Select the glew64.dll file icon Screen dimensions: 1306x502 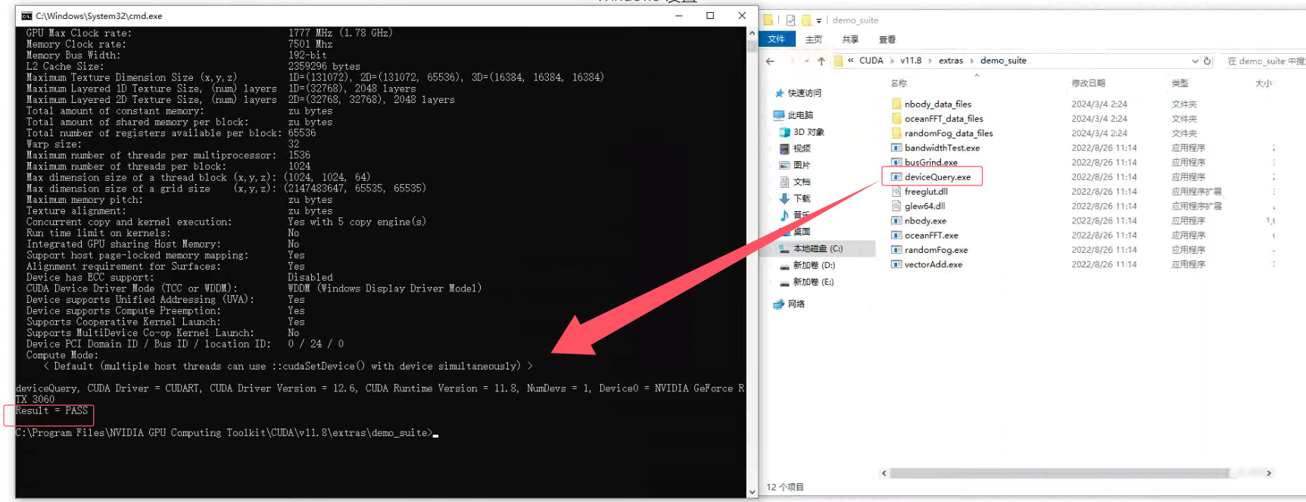coord(896,205)
